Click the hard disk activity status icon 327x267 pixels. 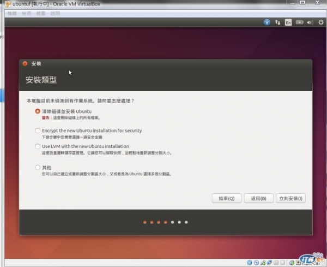(x=250, y=263)
